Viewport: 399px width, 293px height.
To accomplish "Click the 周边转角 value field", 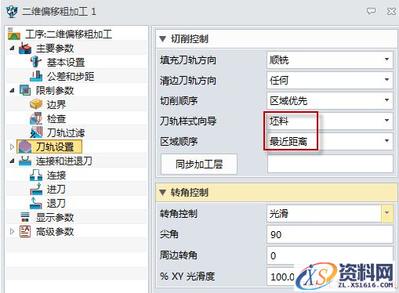I will [x=330, y=255].
